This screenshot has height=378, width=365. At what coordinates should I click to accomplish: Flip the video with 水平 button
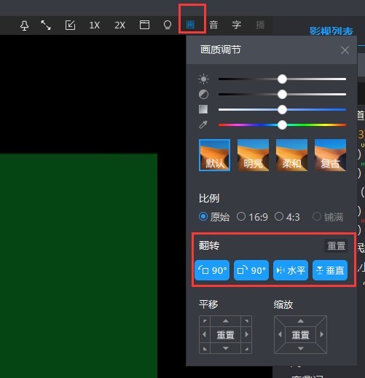(291, 270)
